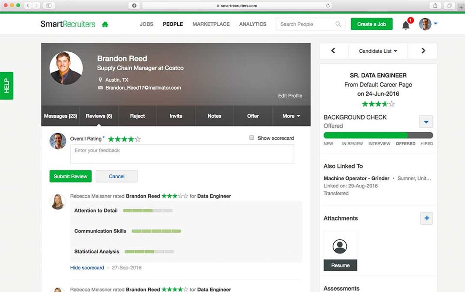The width and height of the screenshot is (465, 292).
Task: Go to previous candidate with left arrow
Action: pyautogui.click(x=333, y=51)
